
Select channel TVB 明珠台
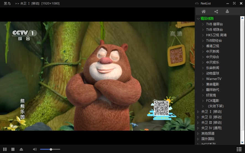pos(214,29)
